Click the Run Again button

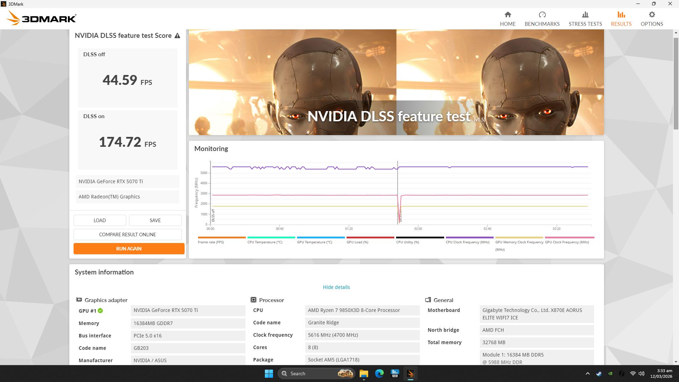tap(129, 249)
